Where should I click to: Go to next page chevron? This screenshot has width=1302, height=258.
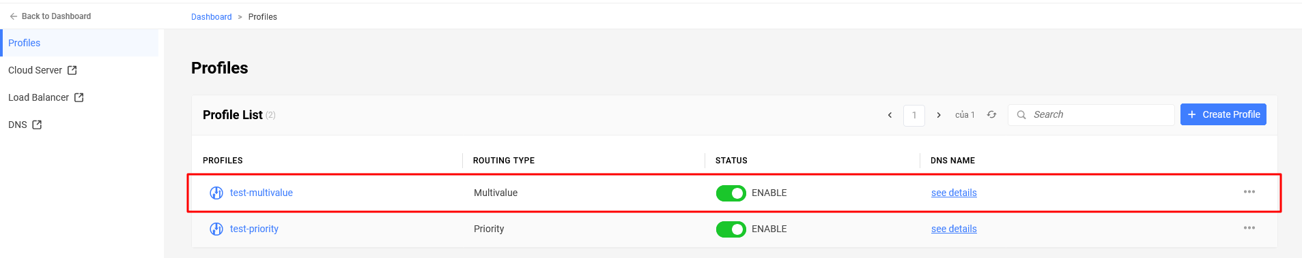click(939, 115)
